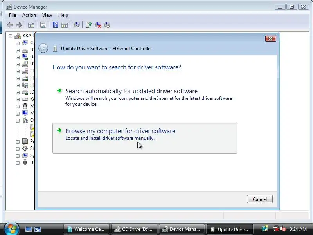Viewport: 313px width, 235px height.
Task: Click the 3:24 AM system clock
Action: pyautogui.click(x=298, y=229)
